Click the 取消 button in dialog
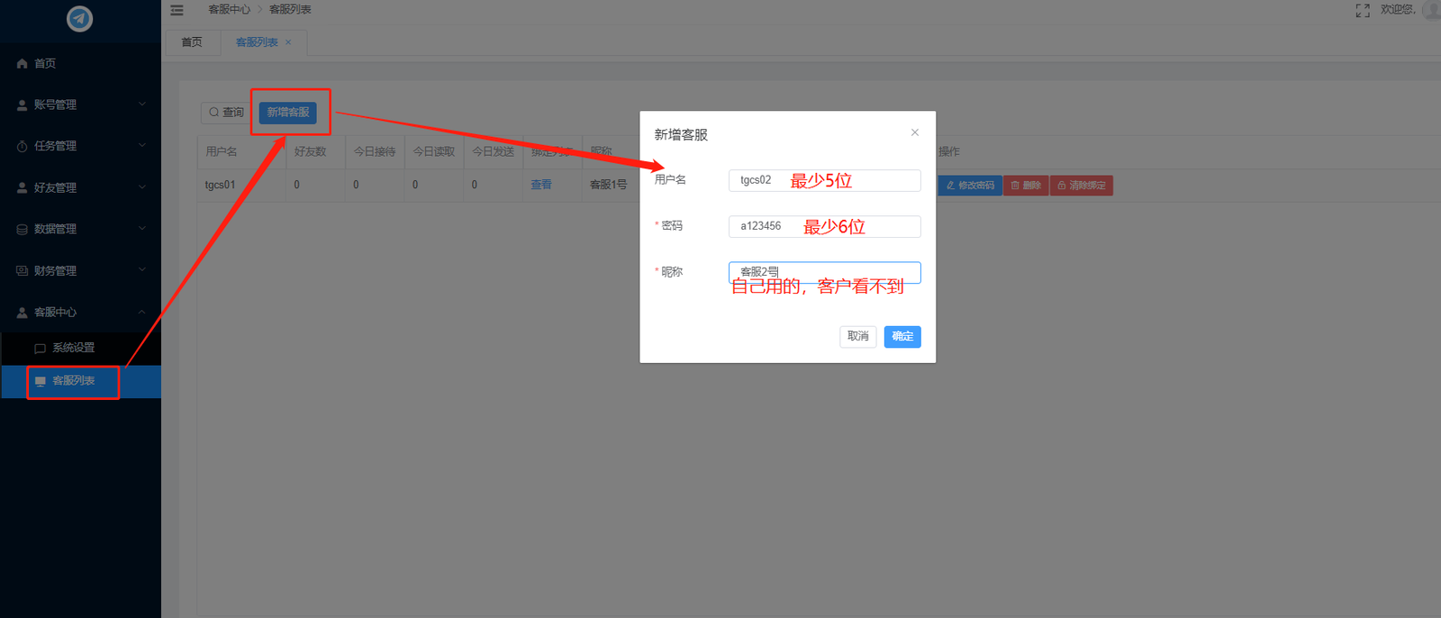Viewport: 1441px width, 618px height. (857, 336)
